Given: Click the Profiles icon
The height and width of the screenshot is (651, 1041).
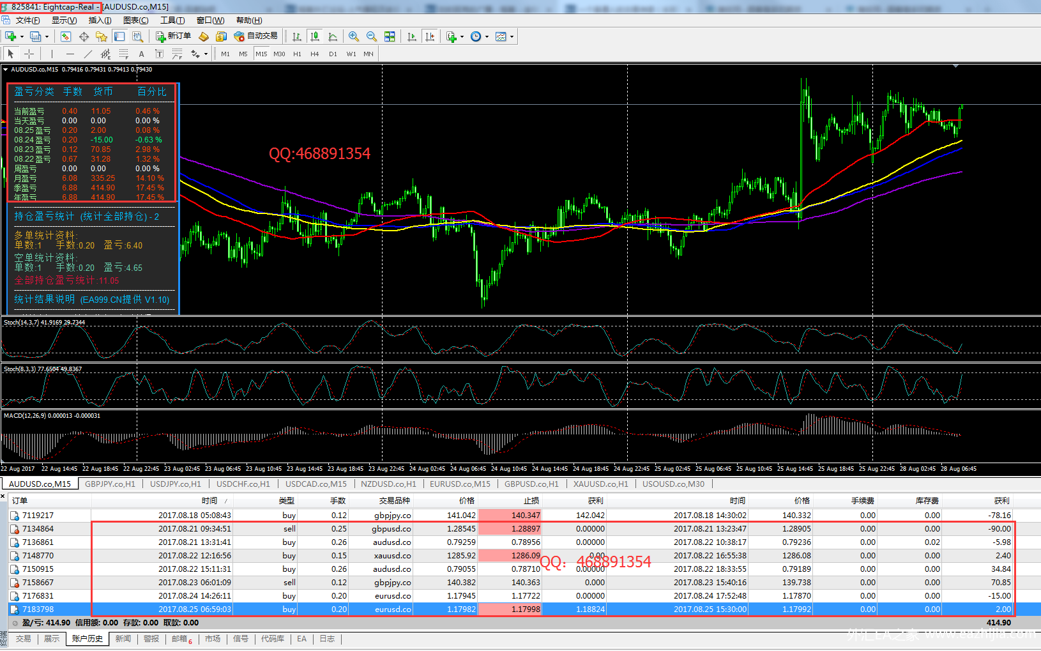Looking at the screenshot, I should 36,36.
